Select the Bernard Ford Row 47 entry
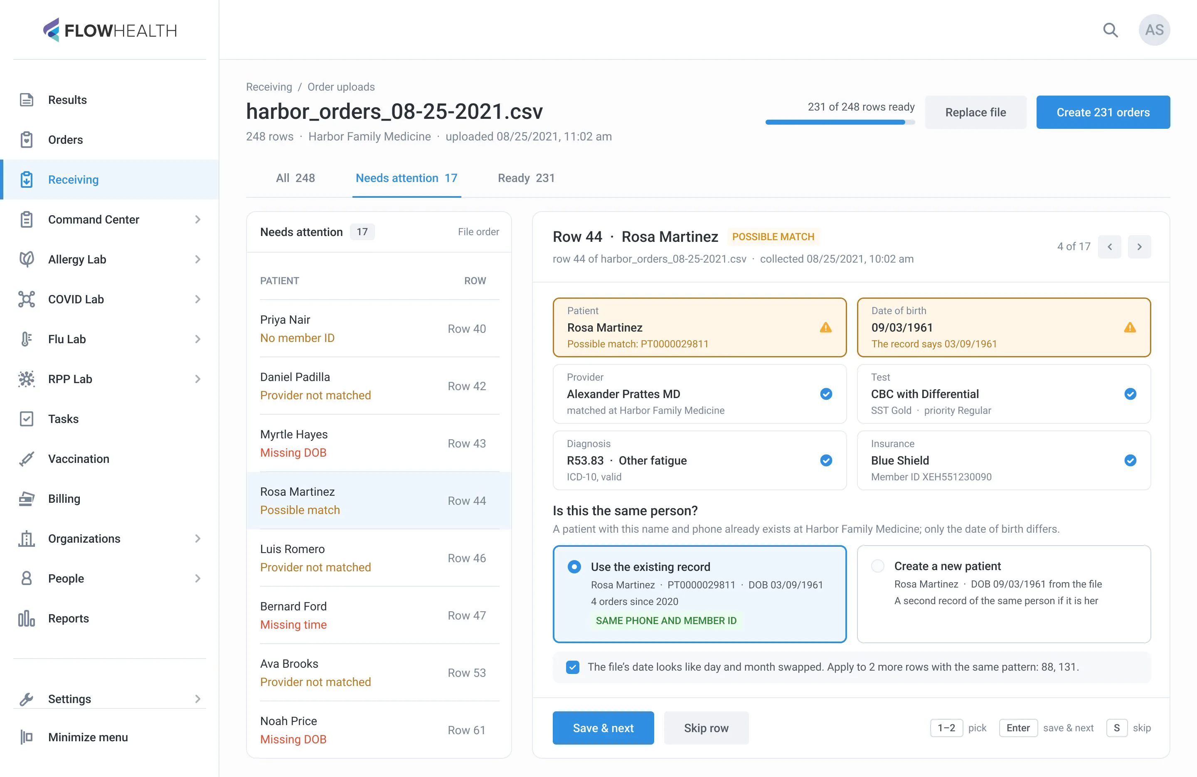The image size is (1197, 777). [379, 615]
